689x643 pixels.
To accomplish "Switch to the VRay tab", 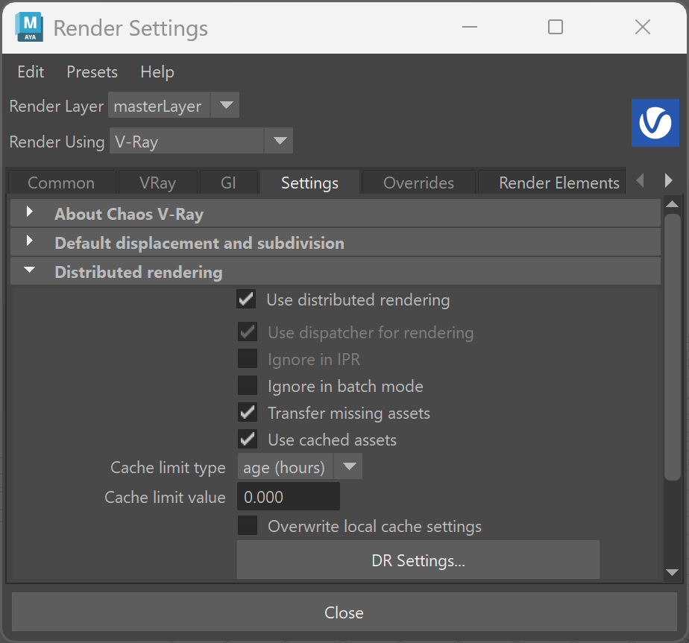I will [x=158, y=183].
